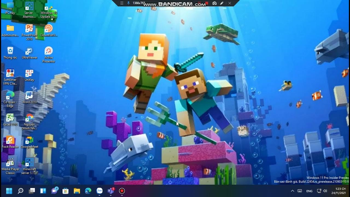Toggle the Bandicam bar pin
Screen dimensions: 350x197
point(129,3)
